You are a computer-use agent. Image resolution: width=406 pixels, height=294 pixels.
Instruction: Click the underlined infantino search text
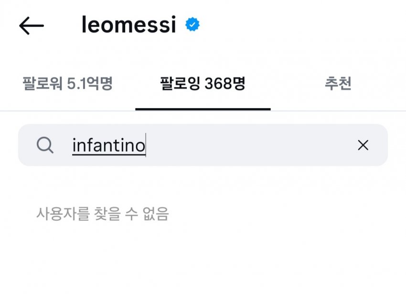pyautogui.click(x=109, y=145)
